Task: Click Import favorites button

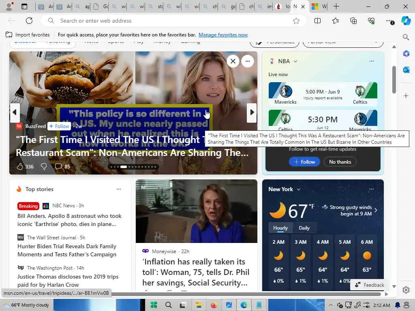Action: coord(28,35)
